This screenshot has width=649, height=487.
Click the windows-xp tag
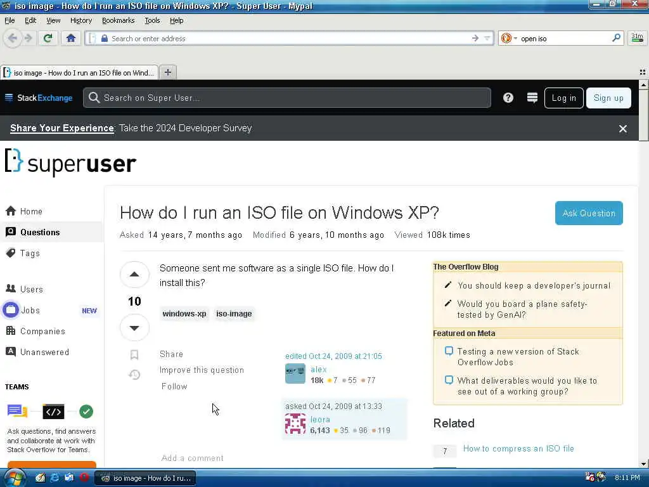click(x=184, y=313)
